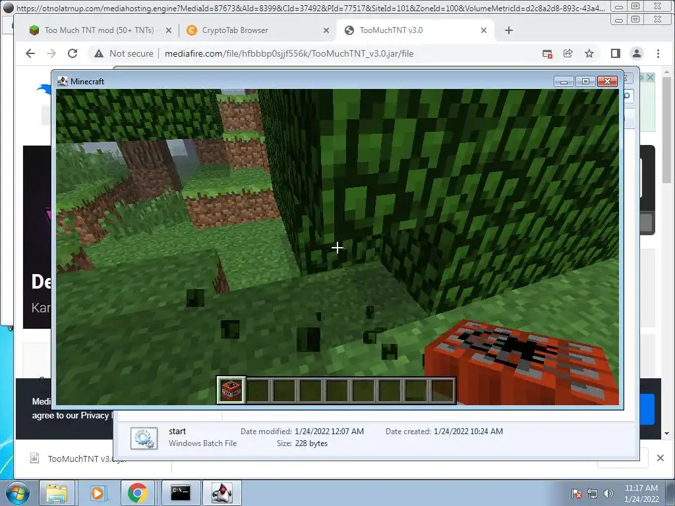Click the Minecraft window title icon
This screenshot has width=675, height=506.
[63, 81]
